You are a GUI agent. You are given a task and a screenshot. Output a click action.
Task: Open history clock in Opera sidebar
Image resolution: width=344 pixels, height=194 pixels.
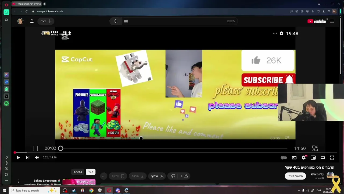coord(6,163)
